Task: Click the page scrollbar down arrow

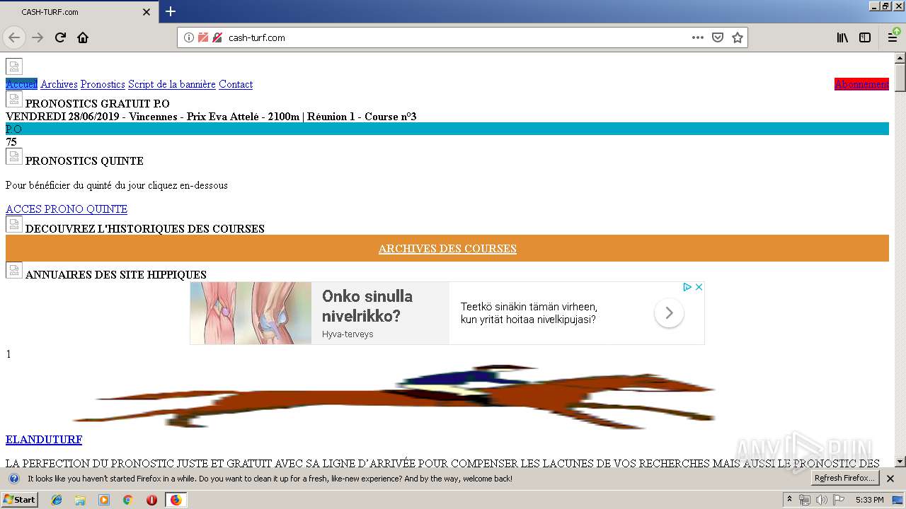Action: point(900,462)
